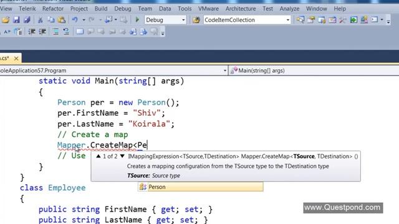Open the Team menu

click(145, 9)
